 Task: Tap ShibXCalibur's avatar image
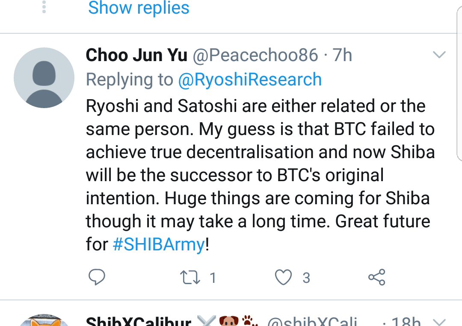coord(44,320)
